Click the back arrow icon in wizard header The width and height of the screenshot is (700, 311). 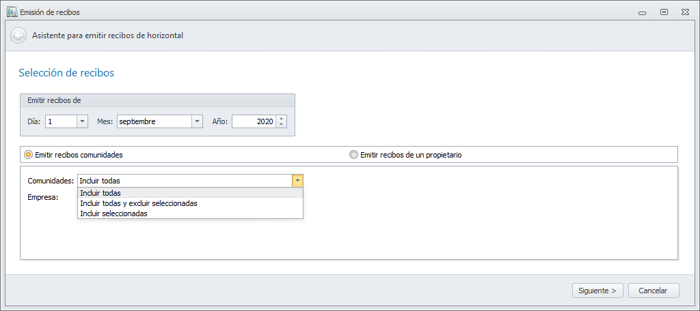[18, 35]
